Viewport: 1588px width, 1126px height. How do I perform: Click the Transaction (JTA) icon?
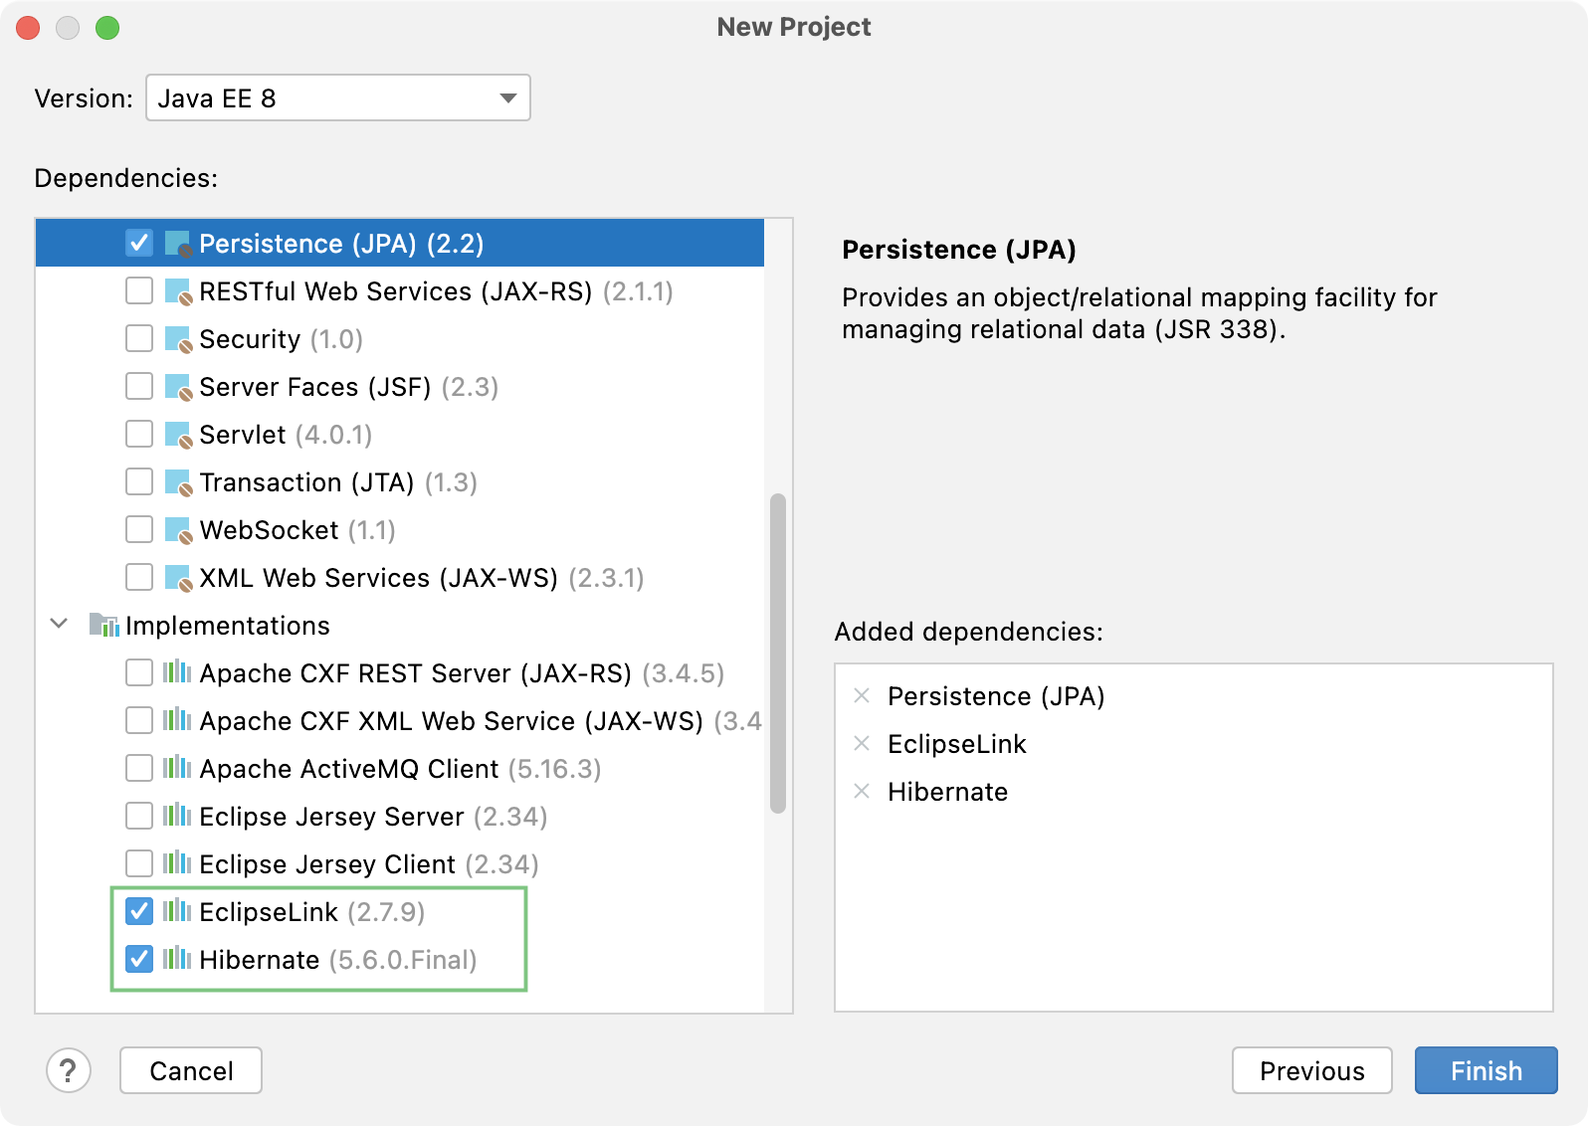point(178,482)
